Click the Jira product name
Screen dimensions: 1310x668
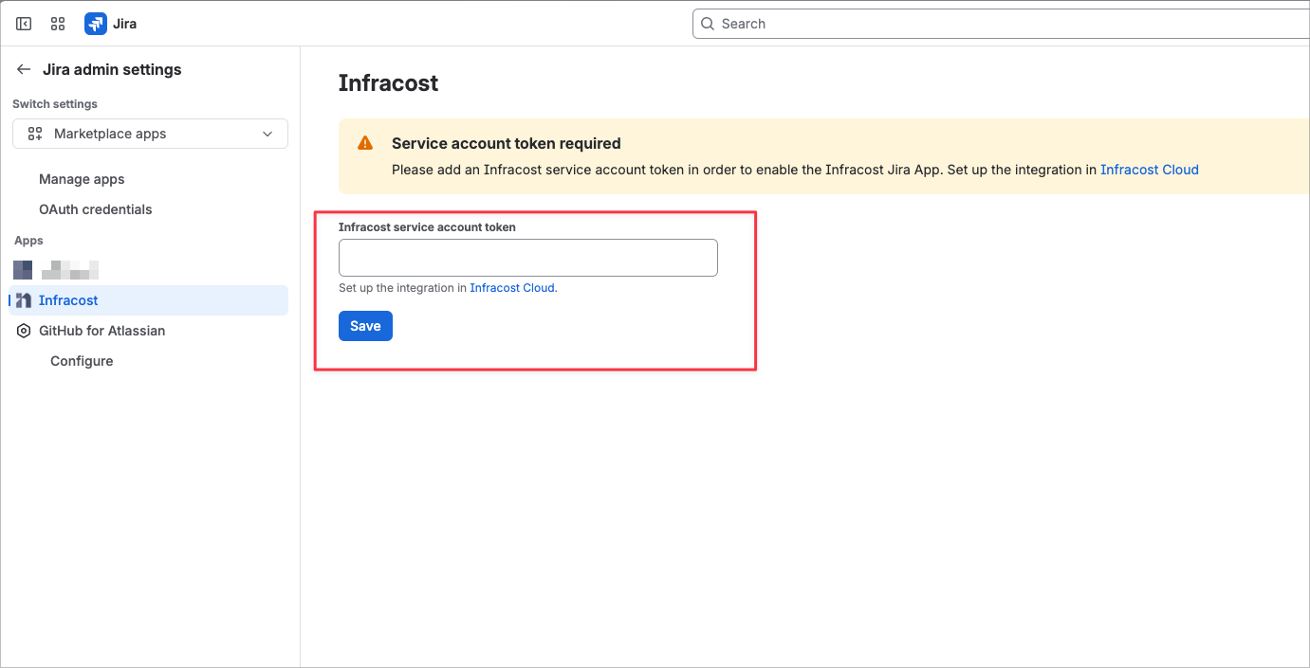tap(125, 24)
